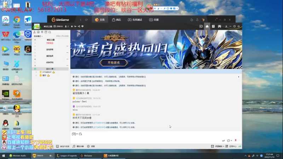The image size is (283, 159).
Task: Click the recording button in bottom bar
Action: pos(91,146)
